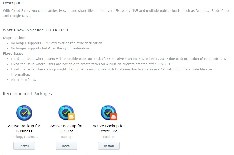The image size is (234, 155).
Task: Click the Description heading
Action: [13, 3]
